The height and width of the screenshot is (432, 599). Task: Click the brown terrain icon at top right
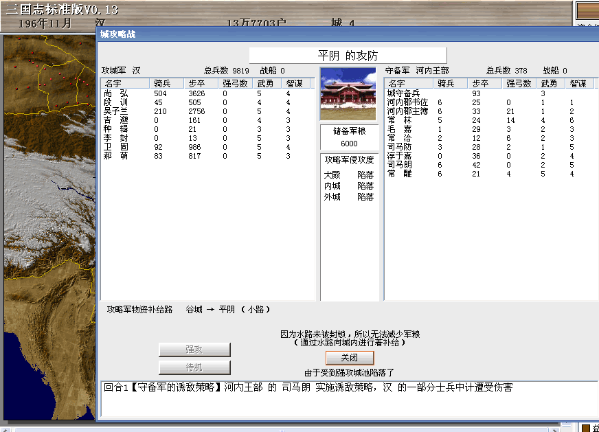[x=586, y=11]
